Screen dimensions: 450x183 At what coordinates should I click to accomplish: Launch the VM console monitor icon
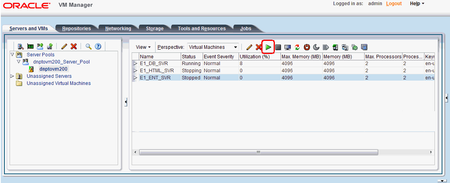[x=288, y=47]
